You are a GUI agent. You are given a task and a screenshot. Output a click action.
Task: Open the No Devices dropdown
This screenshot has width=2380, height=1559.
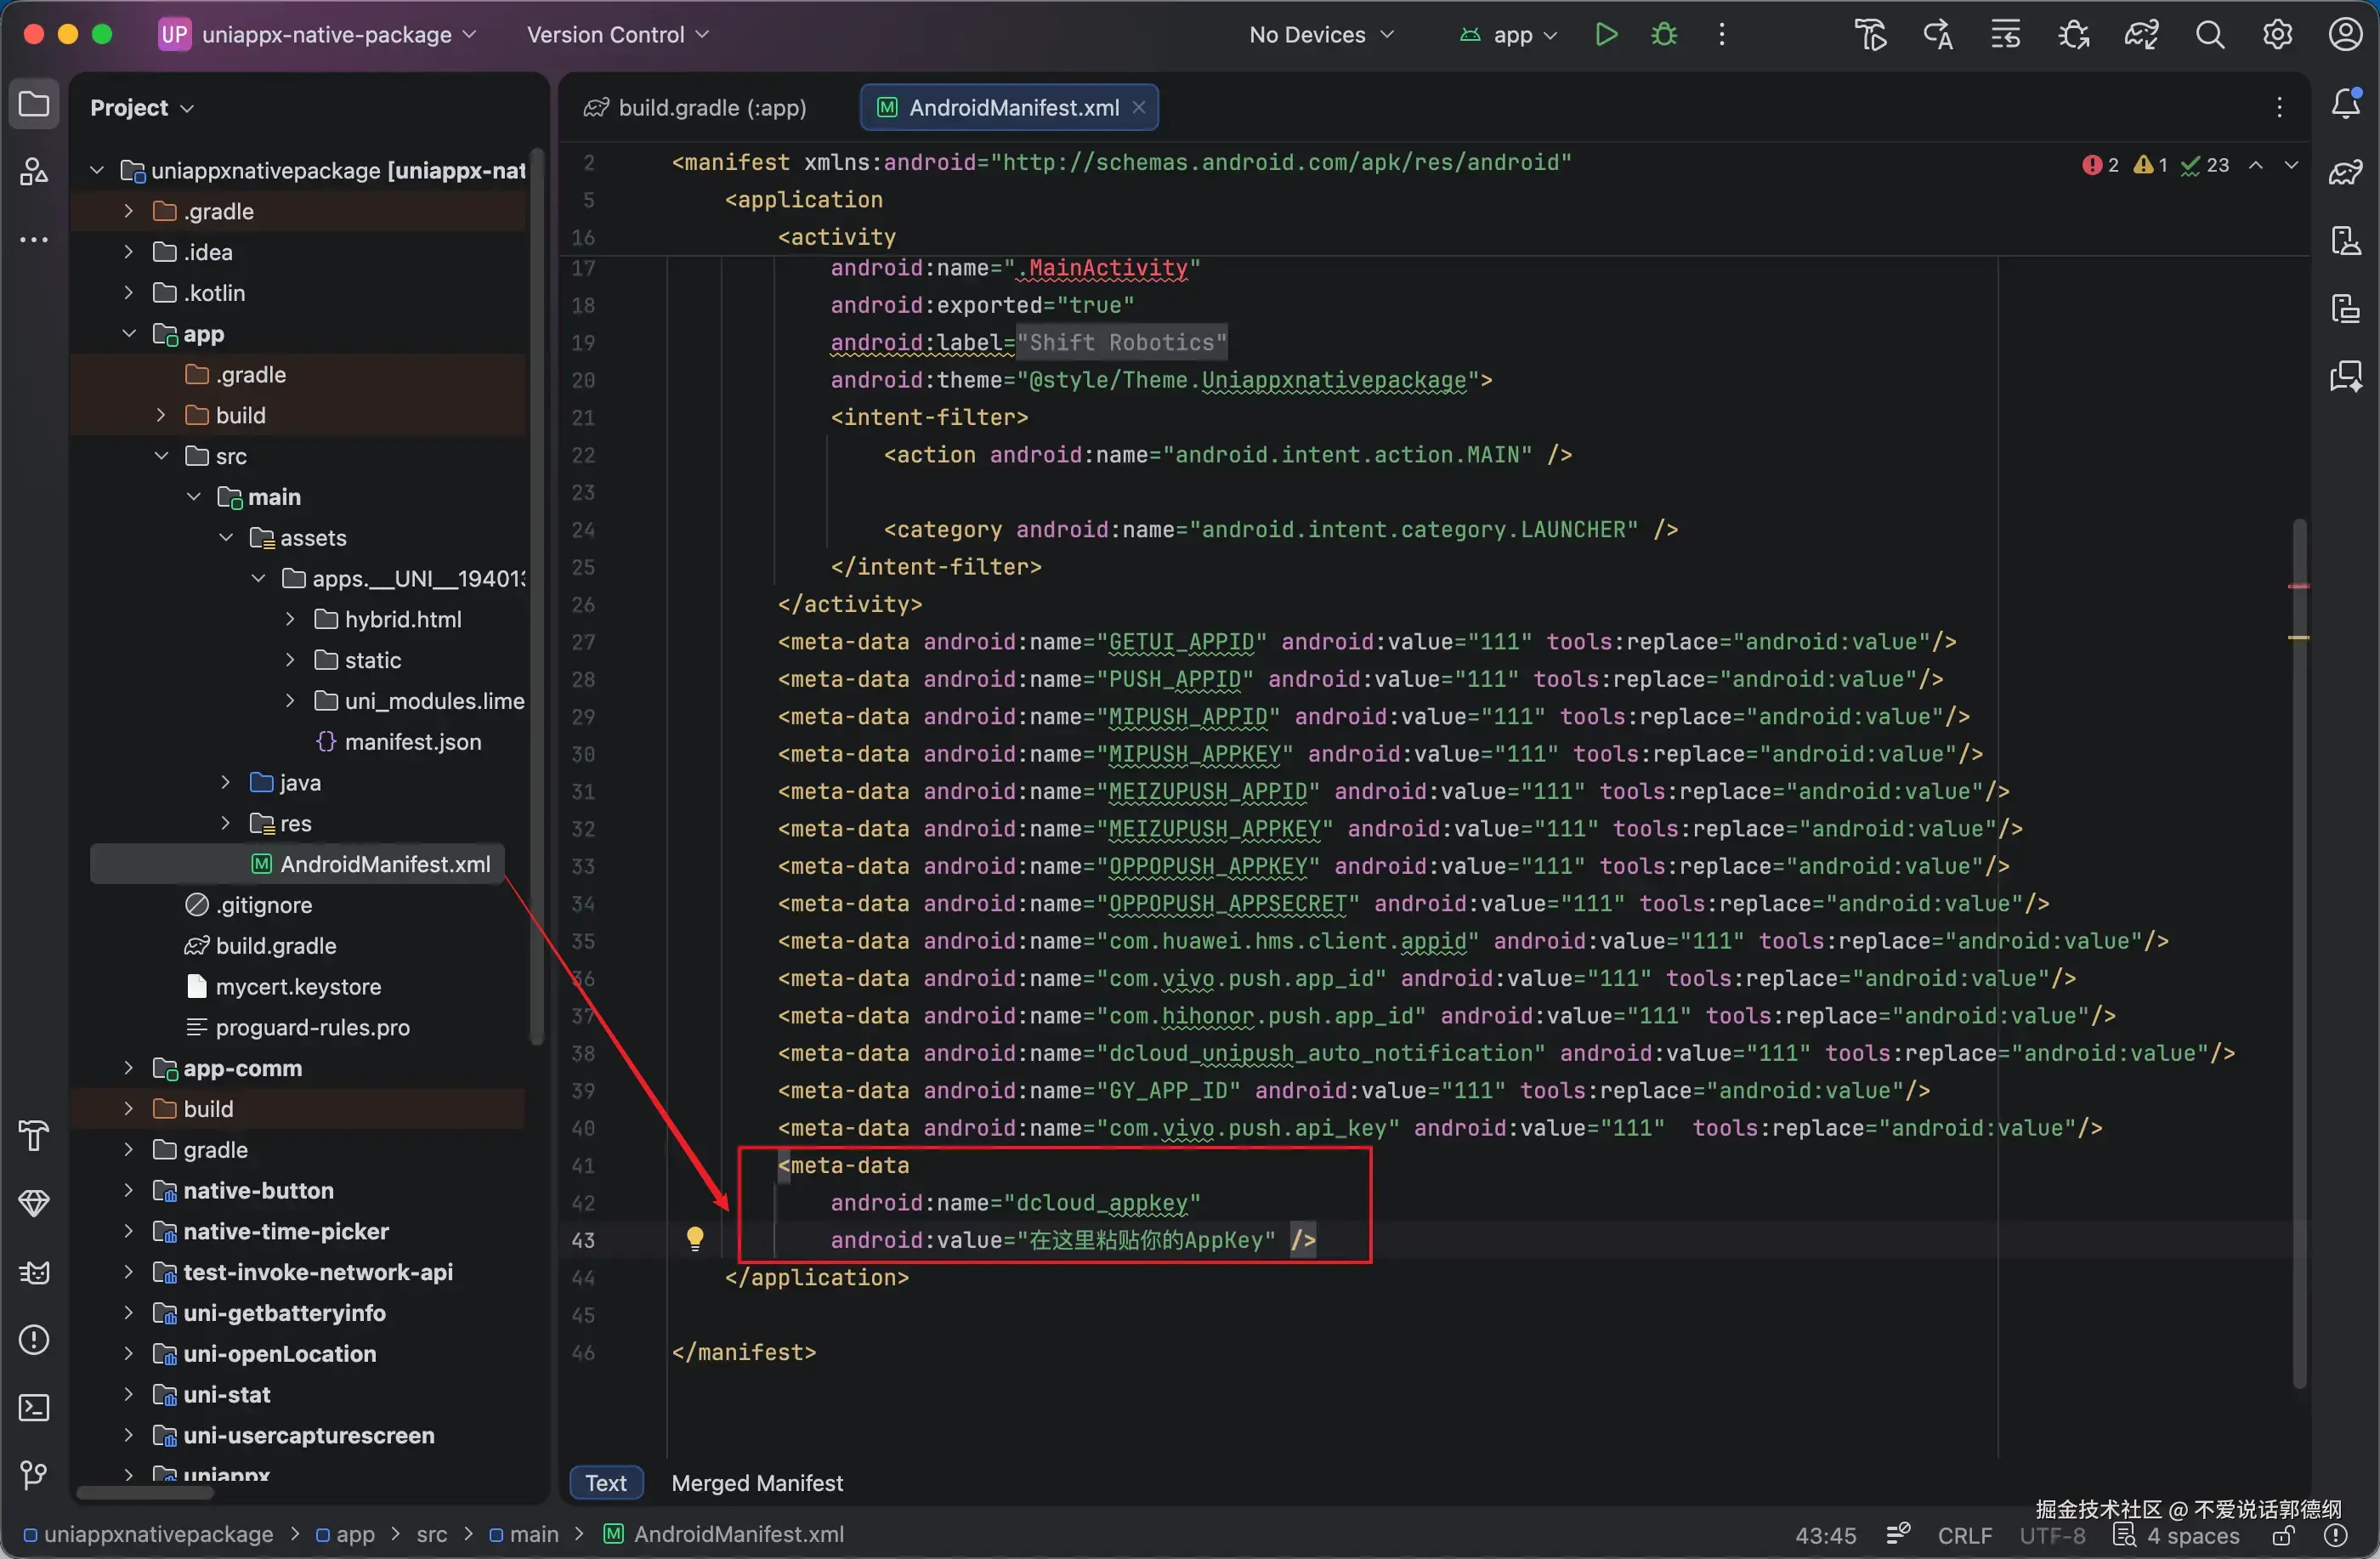coord(1320,35)
